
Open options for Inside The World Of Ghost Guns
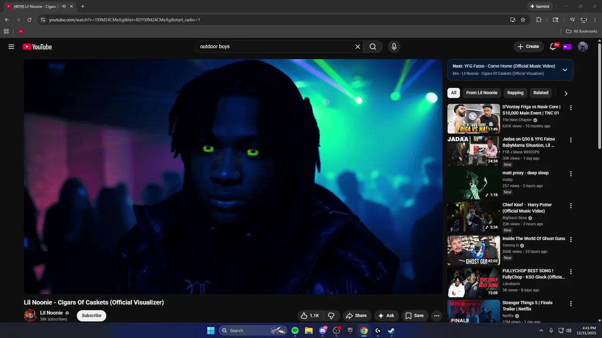571,239
